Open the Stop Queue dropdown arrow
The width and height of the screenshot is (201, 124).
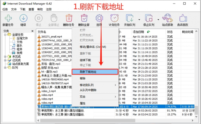click(x=158, y=20)
